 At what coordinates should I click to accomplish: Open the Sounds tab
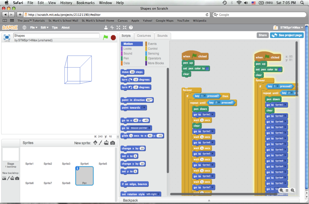click(162, 36)
